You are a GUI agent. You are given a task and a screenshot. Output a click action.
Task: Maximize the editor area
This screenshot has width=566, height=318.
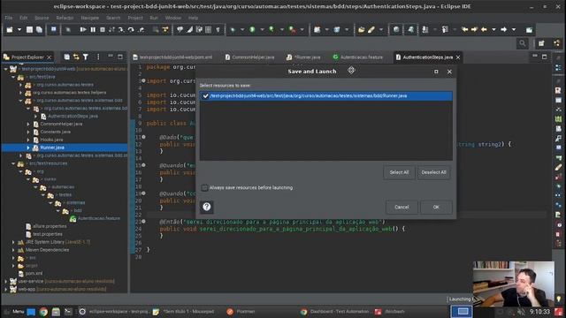click(x=545, y=57)
